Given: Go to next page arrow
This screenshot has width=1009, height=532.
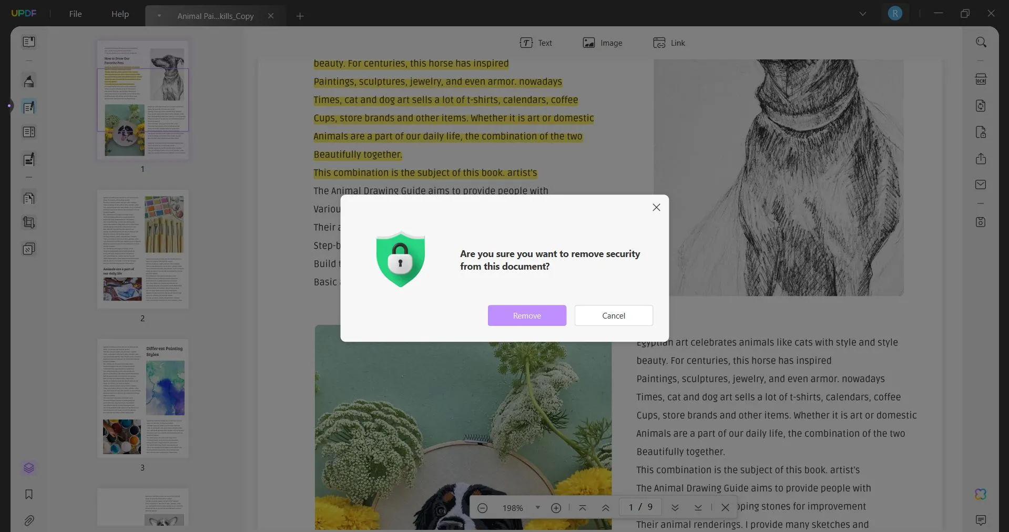Looking at the screenshot, I should pos(675,508).
